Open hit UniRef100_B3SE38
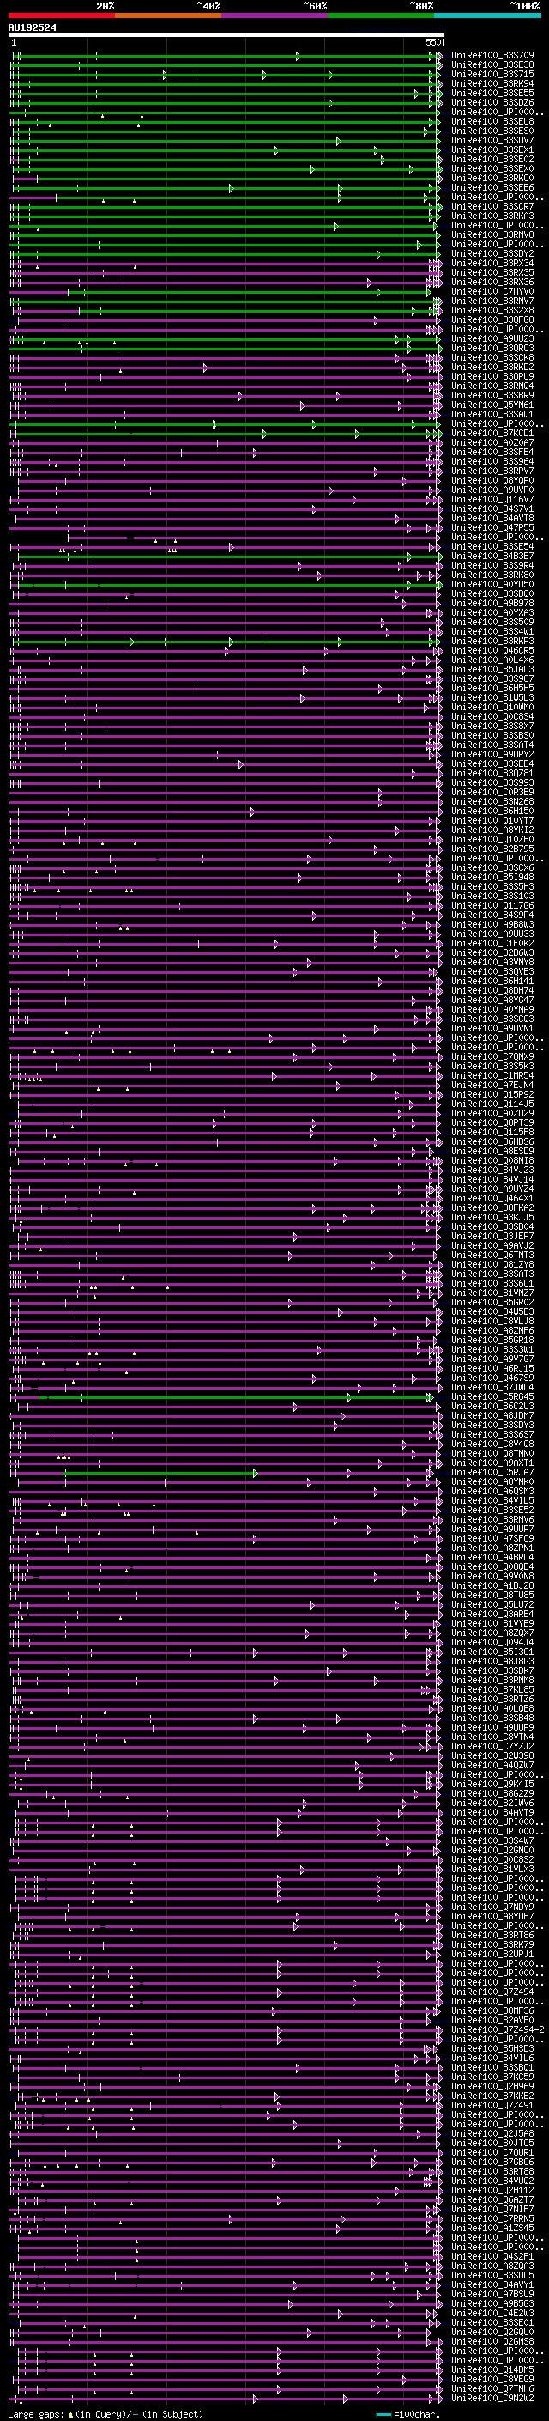 (492, 65)
